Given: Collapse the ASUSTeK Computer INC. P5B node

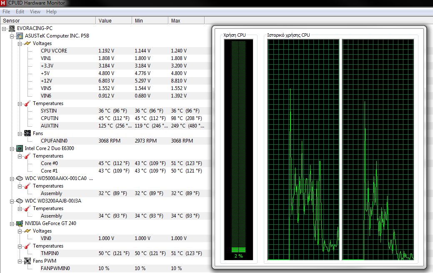Looking at the screenshot, I should click(12, 36).
